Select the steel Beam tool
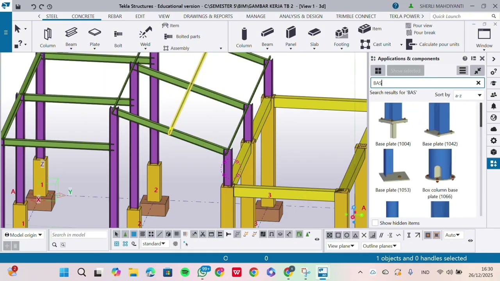Image resolution: width=500 pixels, height=281 pixels. pos(71,37)
